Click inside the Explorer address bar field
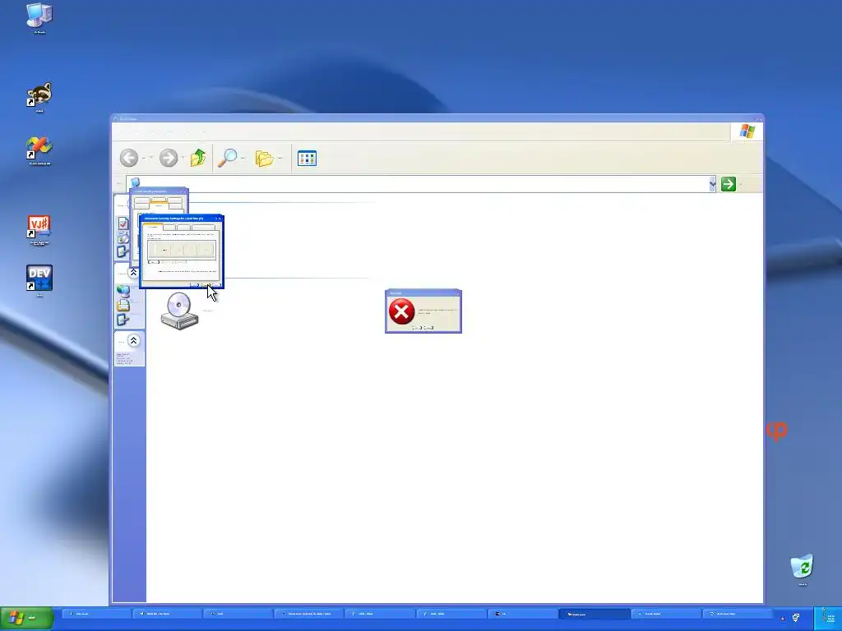This screenshot has height=631, width=842. [x=418, y=184]
